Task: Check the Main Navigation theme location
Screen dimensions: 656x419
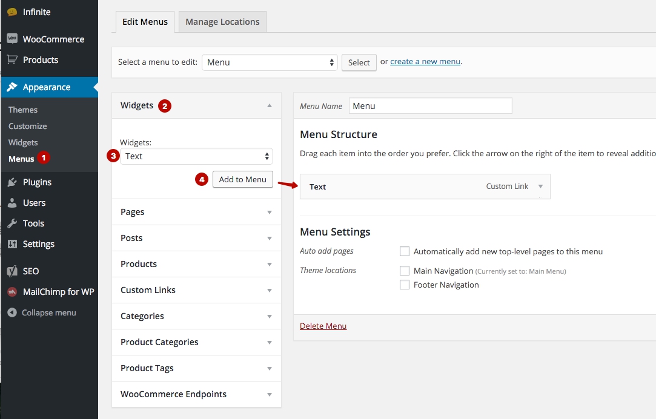Action: pyautogui.click(x=405, y=271)
